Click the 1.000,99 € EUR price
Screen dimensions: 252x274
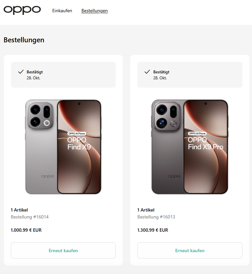click(x=26, y=230)
